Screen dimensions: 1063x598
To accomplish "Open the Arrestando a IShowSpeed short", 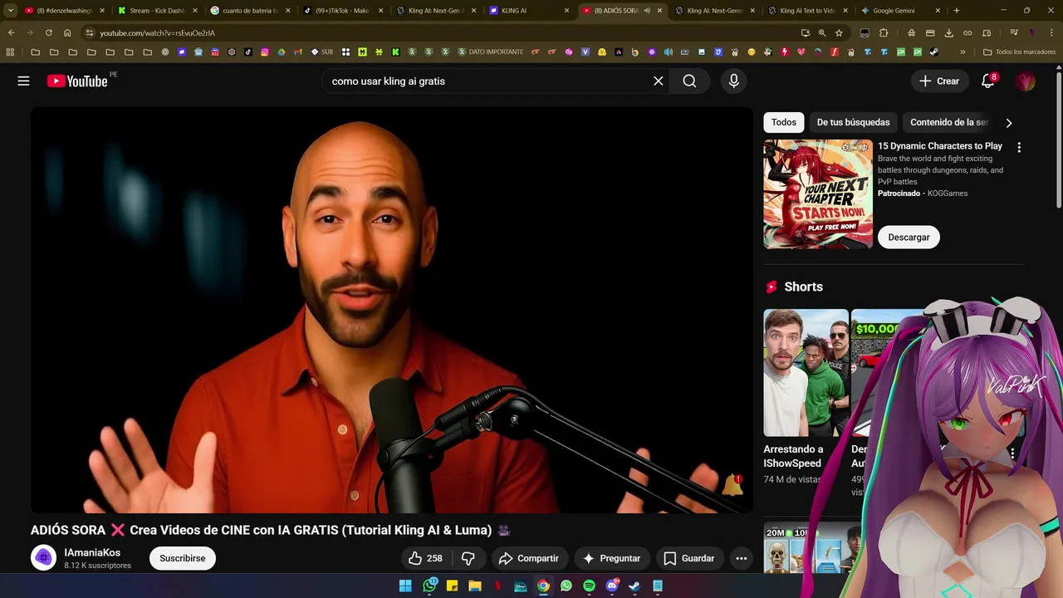I will [x=806, y=373].
